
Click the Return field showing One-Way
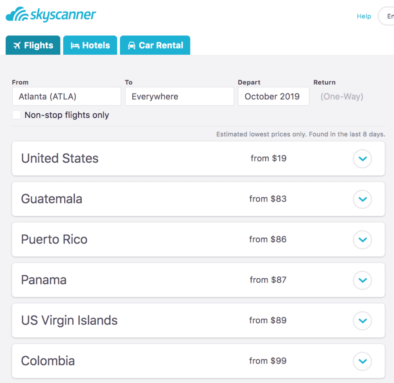[x=342, y=96]
